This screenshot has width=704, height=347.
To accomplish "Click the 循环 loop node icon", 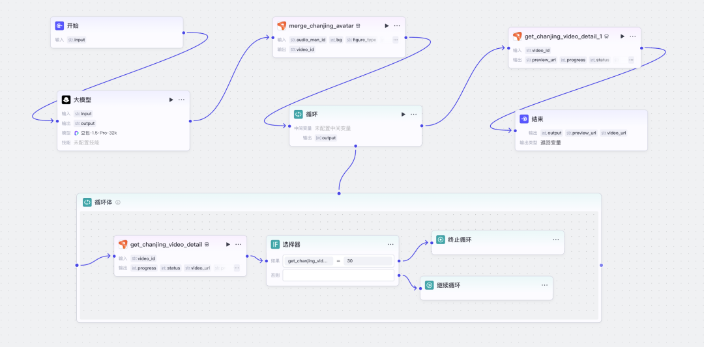I will 299,115.
